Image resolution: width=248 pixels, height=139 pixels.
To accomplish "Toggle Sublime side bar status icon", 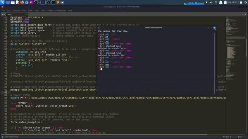I will point(3,137).
